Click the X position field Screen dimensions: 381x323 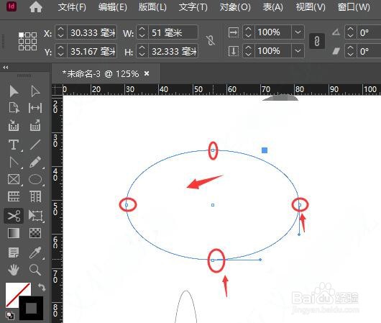(92, 32)
